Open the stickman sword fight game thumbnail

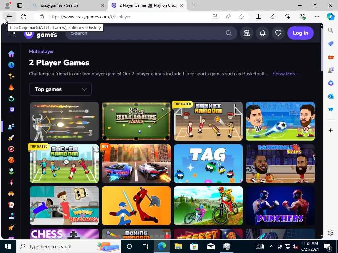click(136, 206)
